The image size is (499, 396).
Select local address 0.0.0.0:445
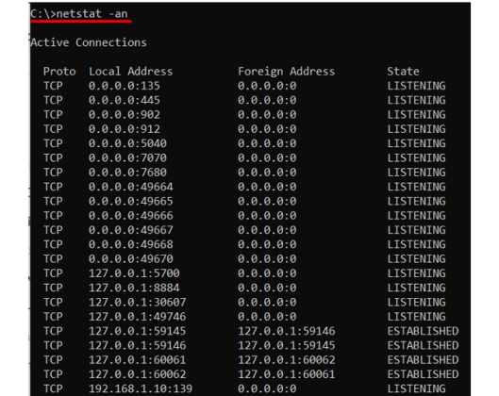coord(125,100)
